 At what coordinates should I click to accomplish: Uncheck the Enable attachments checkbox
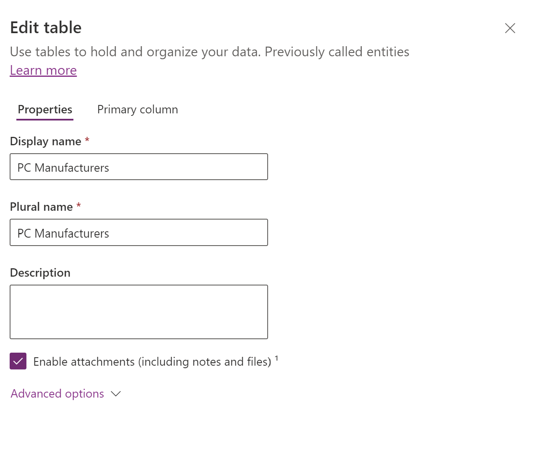(x=18, y=361)
